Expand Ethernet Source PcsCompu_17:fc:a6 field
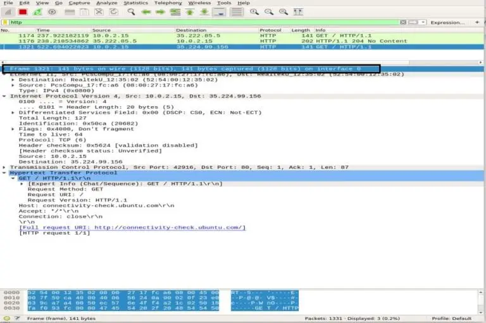The image size is (486, 323). [x=13, y=85]
